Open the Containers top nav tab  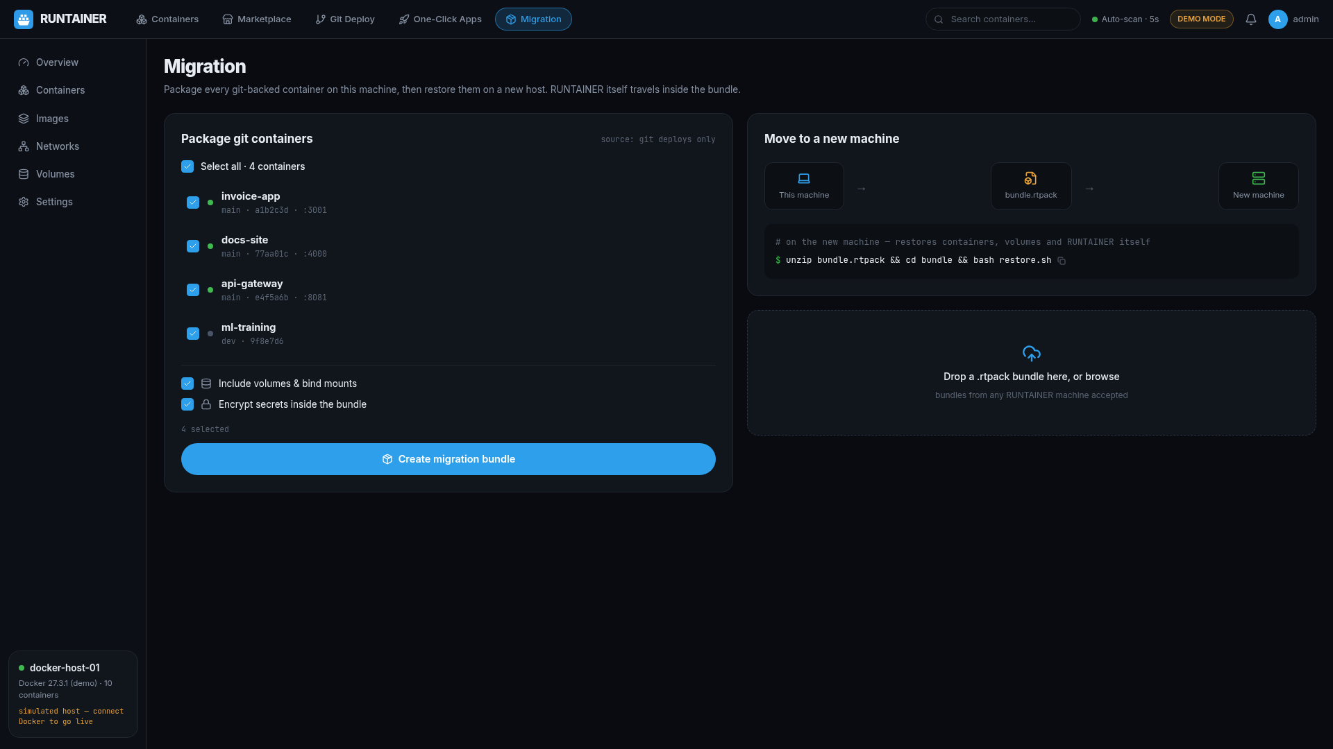[x=167, y=19]
